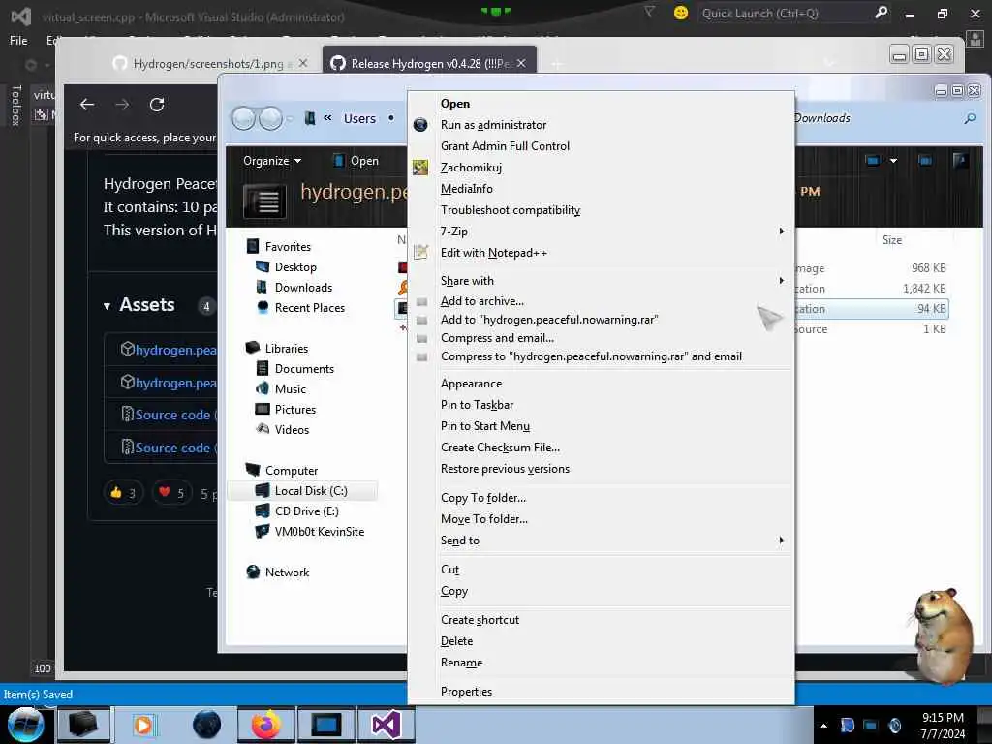
Task: Click Zachomikuj menu entry
Action: tap(471, 168)
